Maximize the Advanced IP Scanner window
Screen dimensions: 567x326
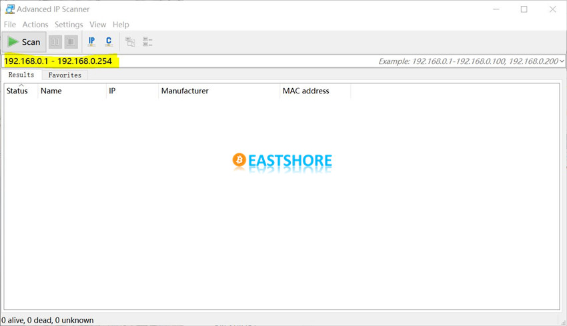pyautogui.click(x=524, y=9)
